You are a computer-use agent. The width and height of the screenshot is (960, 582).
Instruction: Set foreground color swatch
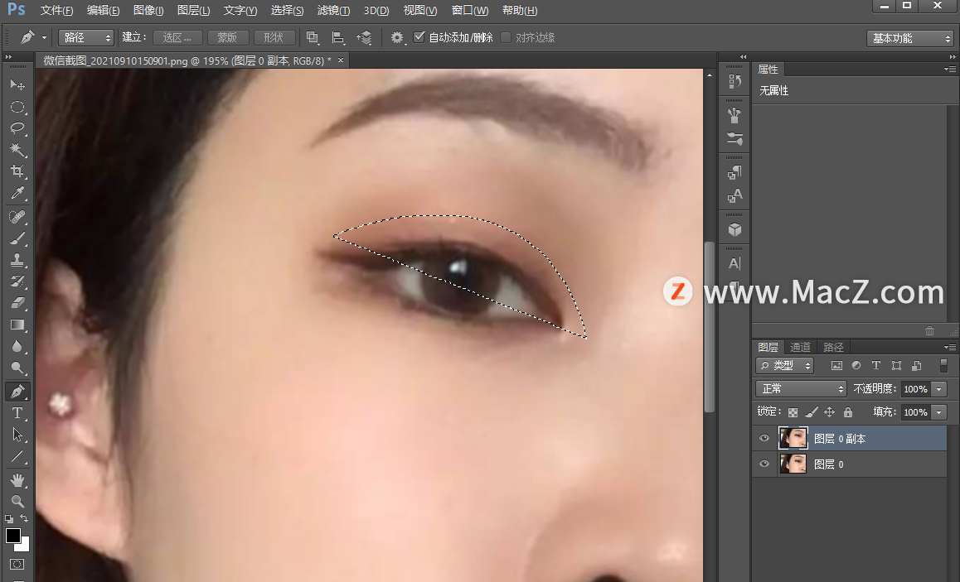point(13,536)
